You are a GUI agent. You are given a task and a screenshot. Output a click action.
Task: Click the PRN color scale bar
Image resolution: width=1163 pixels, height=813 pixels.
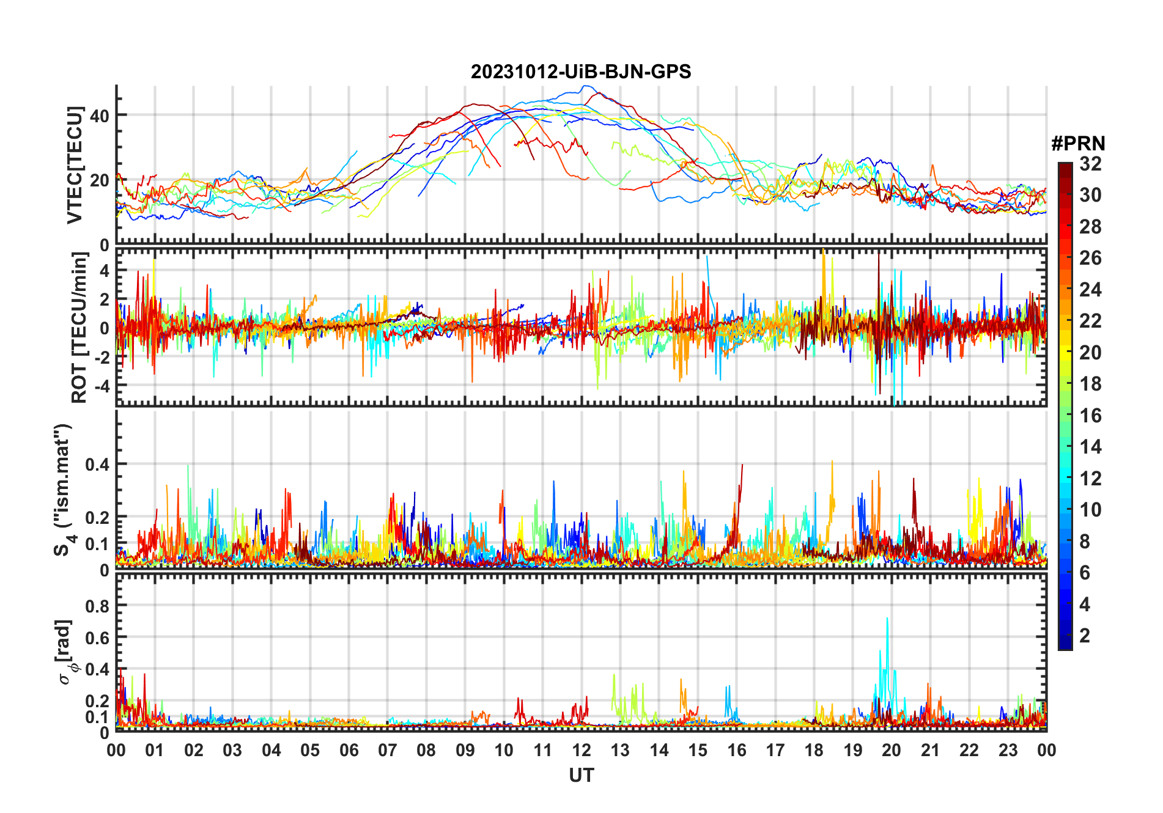pos(1065,406)
